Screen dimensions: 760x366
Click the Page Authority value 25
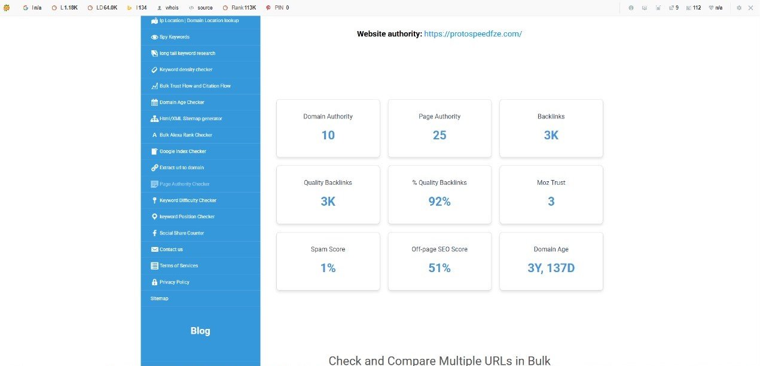click(x=439, y=135)
